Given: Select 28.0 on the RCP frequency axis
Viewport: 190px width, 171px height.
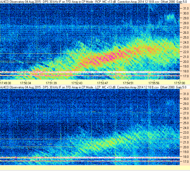Looking at the screenshot, I should pos(186,23).
